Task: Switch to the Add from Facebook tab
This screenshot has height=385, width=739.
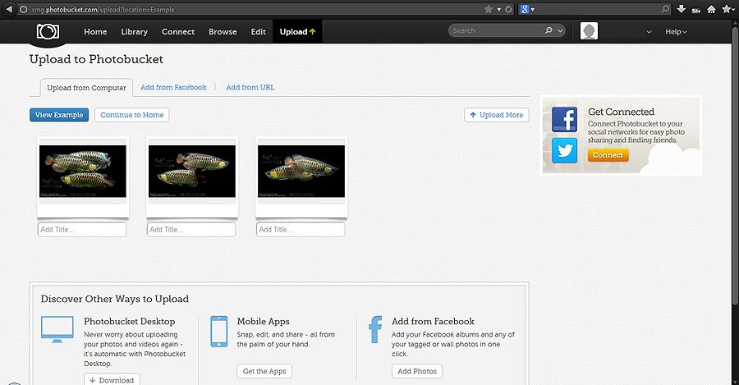Action: [x=173, y=87]
